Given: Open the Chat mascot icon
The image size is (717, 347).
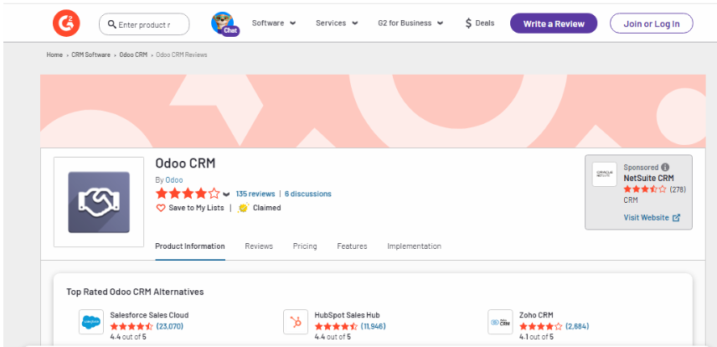Looking at the screenshot, I should 224,23.
